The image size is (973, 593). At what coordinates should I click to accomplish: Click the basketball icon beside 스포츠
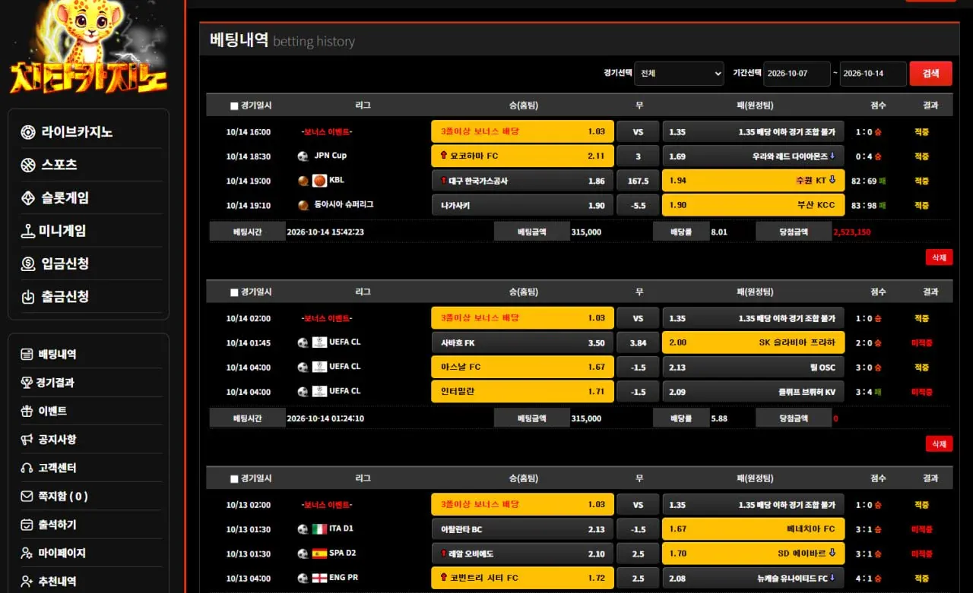point(28,165)
